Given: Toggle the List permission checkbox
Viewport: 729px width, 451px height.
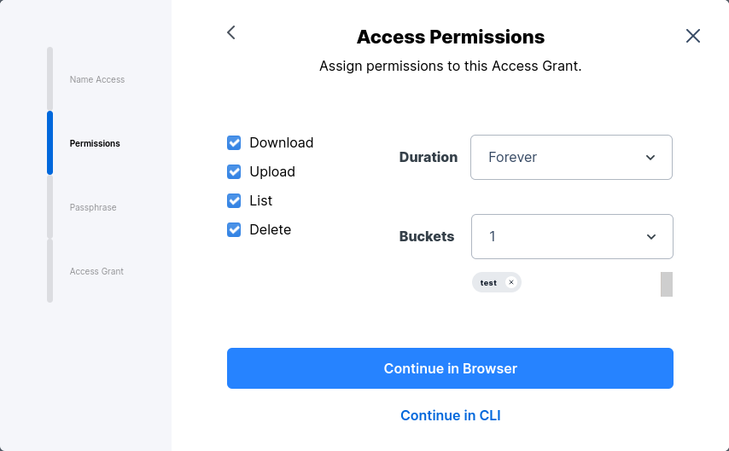Looking at the screenshot, I should pyautogui.click(x=234, y=201).
